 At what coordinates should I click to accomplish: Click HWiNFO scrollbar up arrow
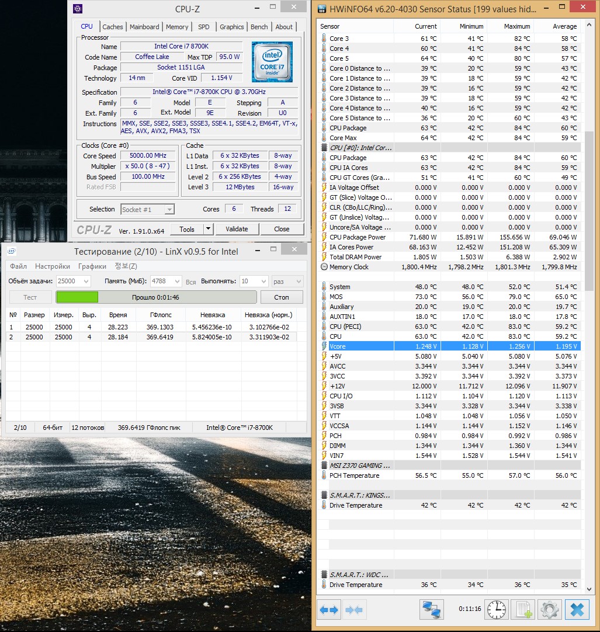tap(589, 25)
